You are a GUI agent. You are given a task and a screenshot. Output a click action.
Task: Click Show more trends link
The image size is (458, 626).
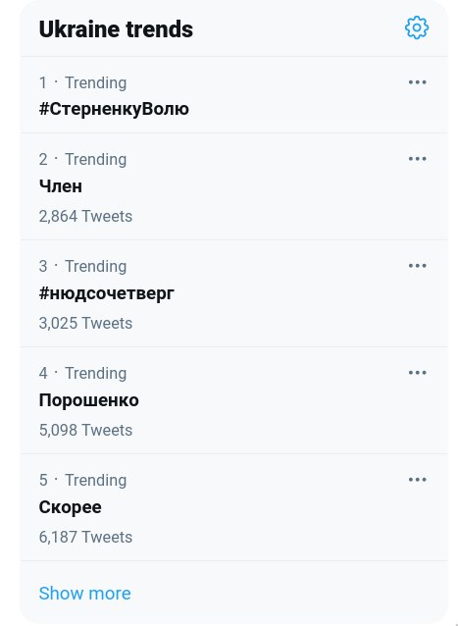pyautogui.click(x=85, y=594)
